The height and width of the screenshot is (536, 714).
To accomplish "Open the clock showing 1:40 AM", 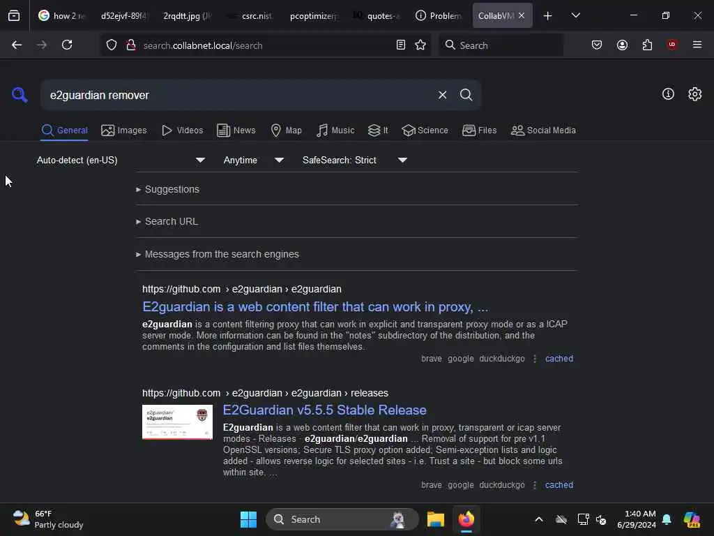I will [x=636, y=519].
